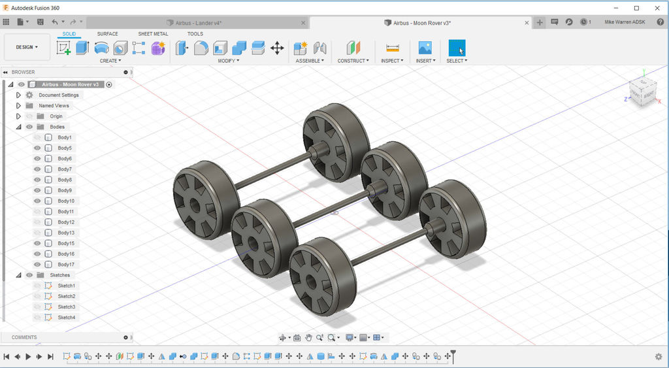Viewport: 669px width, 368px height.
Task: Open the Job Status clock icon
Action: 583,22
